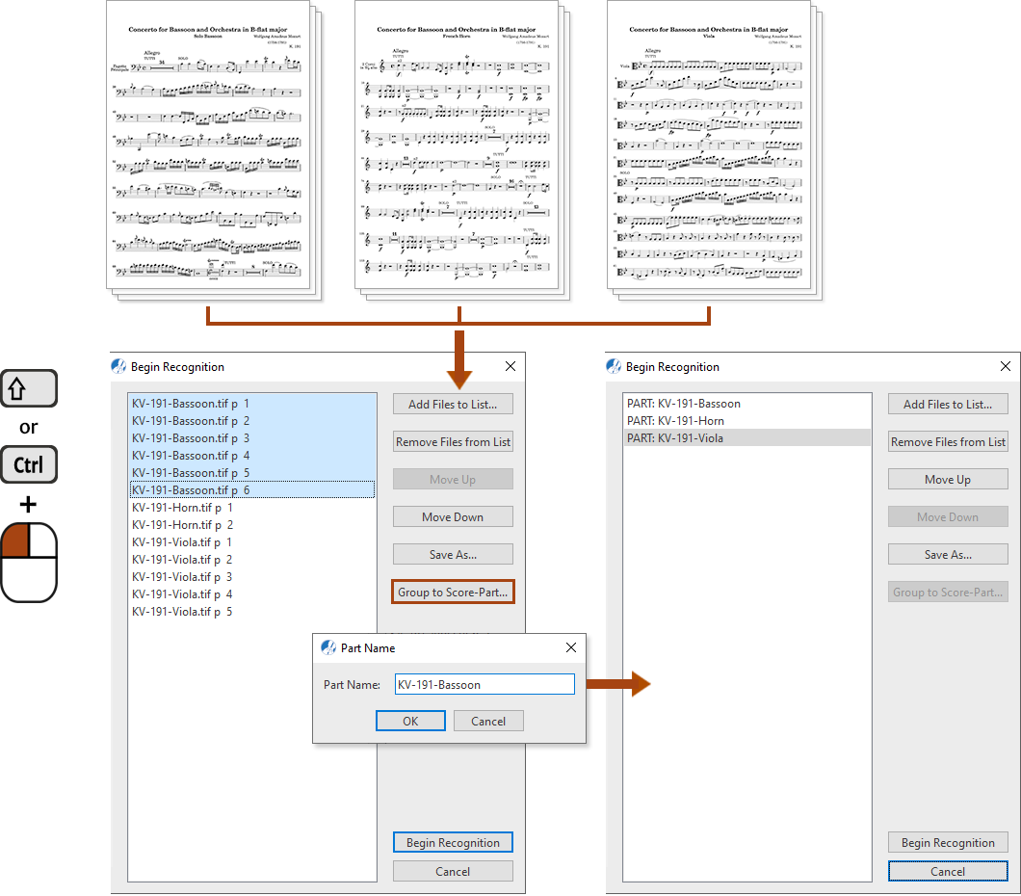This screenshot has height=896, width=1021.
Task: Click the app icon in the Part Name title bar
Action: (328, 647)
